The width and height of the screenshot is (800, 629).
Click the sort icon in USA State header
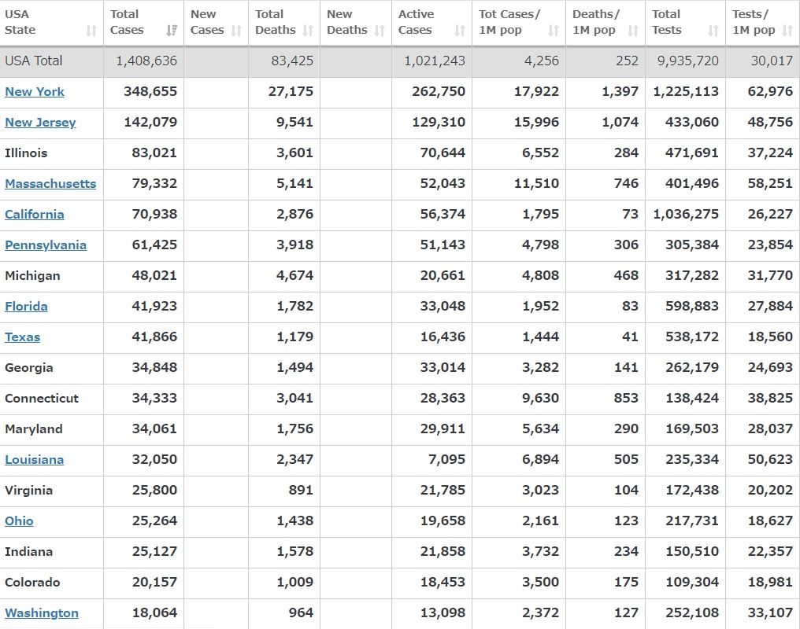91,31
